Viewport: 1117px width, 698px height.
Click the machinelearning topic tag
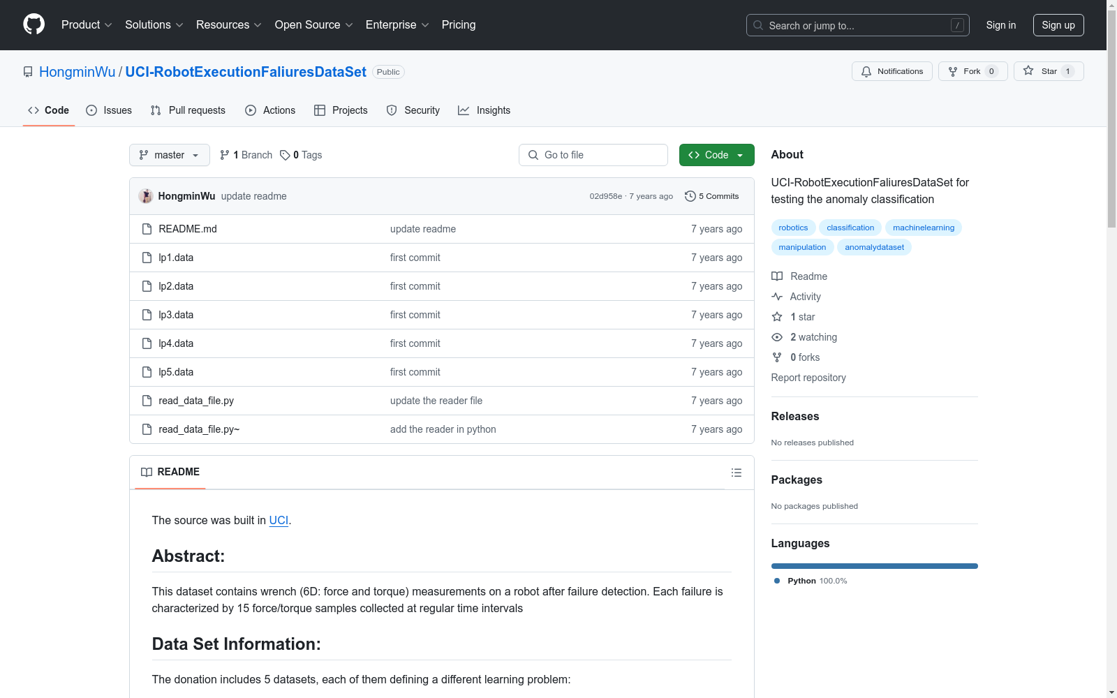point(923,228)
